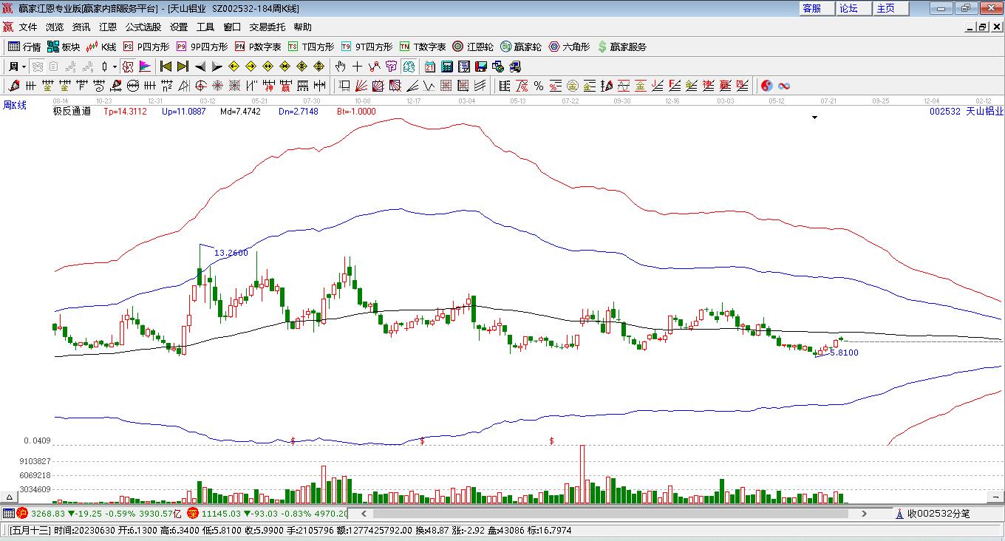This screenshot has height=541, width=1005.
Task: Open the 江恩 menu
Action: click(x=108, y=27)
